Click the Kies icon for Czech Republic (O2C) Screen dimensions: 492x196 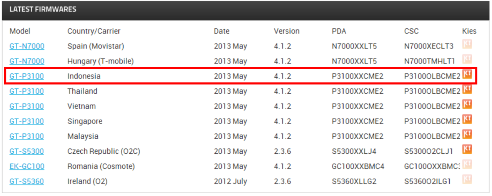coord(467,149)
